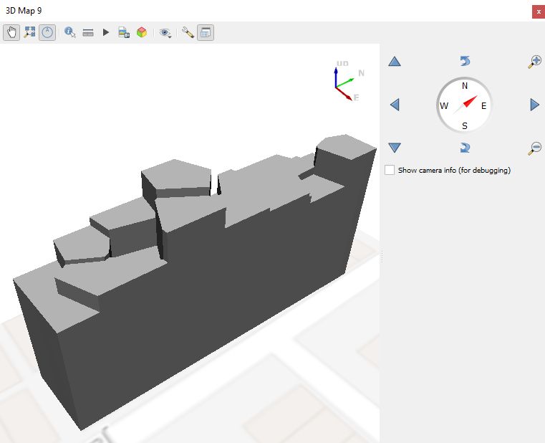This screenshot has height=443, width=545.
Task: Click the '3D Map 9' window title
Action: 24,11
